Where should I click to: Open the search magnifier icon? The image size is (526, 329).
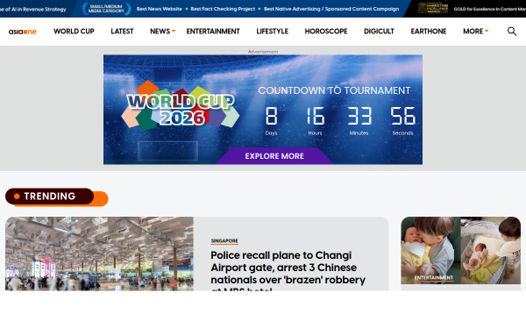(x=512, y=32)
